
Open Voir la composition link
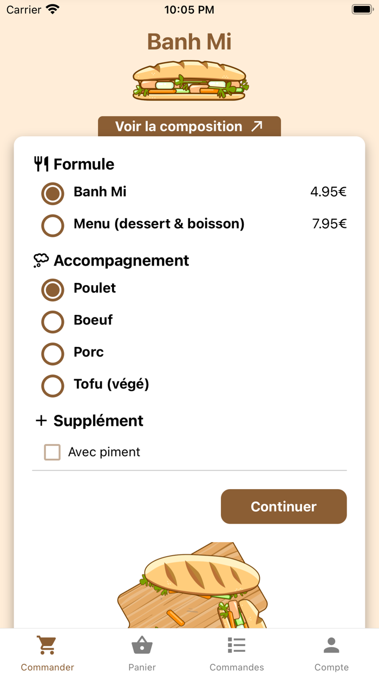(x=179, y=127)
